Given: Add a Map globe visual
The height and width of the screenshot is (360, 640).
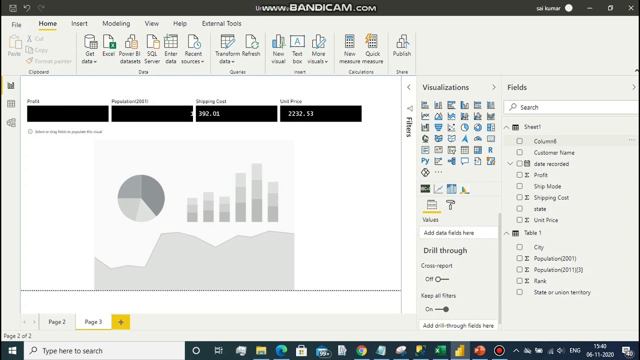Looking at the screenshot, I should pyautogui.click(x=425, y=138).
